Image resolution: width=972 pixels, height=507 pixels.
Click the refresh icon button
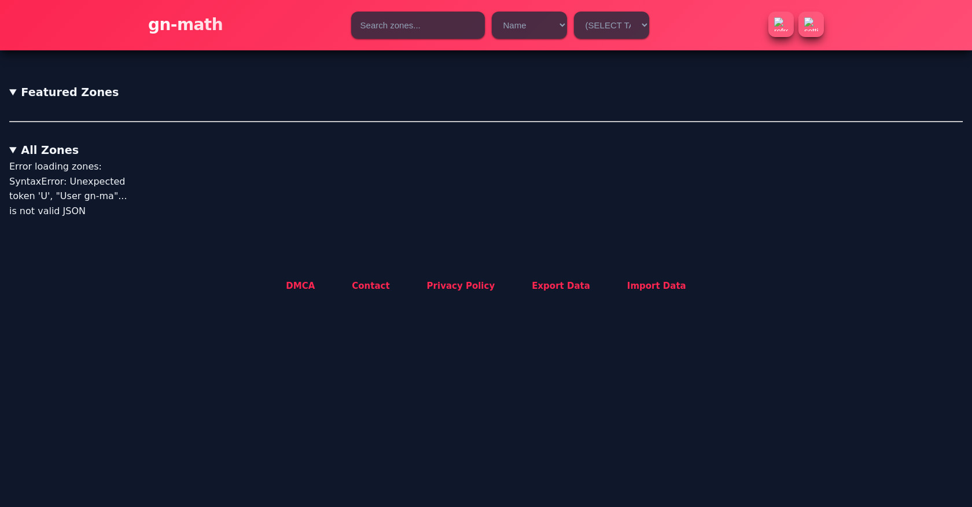click(780, 24)
